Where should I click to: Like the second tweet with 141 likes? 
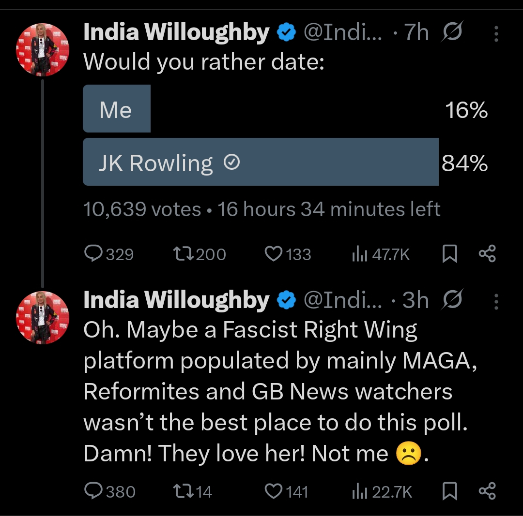click(x=274, y=491)
